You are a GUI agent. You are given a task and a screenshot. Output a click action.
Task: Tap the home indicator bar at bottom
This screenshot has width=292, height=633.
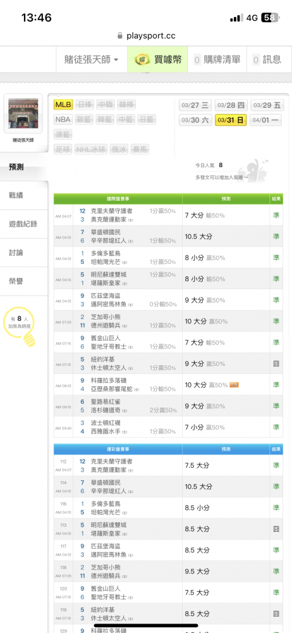click(x=146, y=625)
